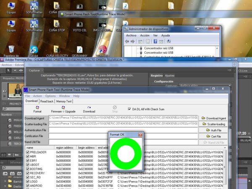Close the Format OK popup

coord(140,135)
